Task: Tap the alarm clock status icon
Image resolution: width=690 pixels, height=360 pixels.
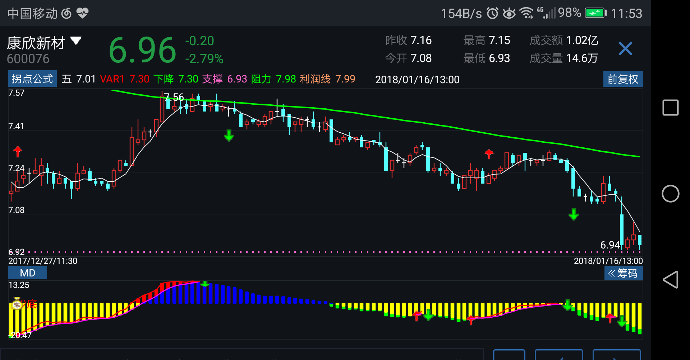Action: click(x=492, y=13)
